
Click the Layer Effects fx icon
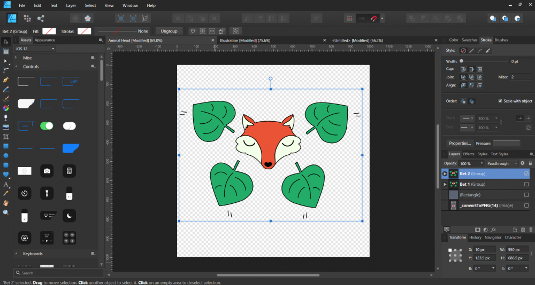pyautogui.click(x=494, y=229)
